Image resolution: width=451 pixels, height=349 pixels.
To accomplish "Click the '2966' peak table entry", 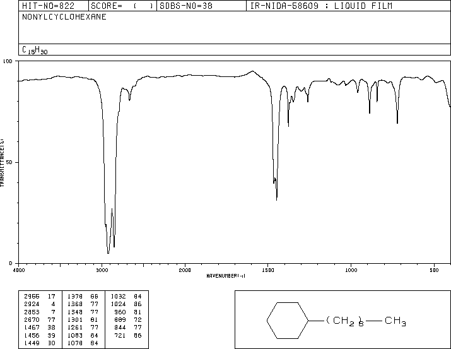I will click(x=32, y=296).
